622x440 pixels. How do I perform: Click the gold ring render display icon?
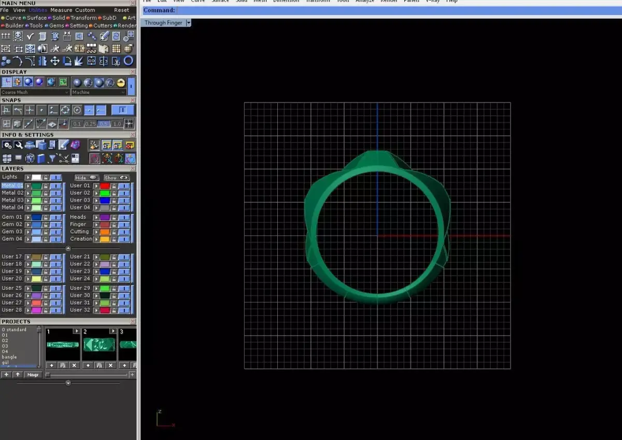[121, 82]
